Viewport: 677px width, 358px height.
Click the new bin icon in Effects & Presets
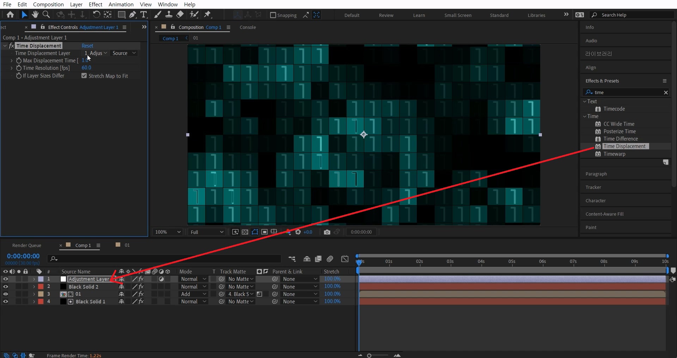click(665, 162)
